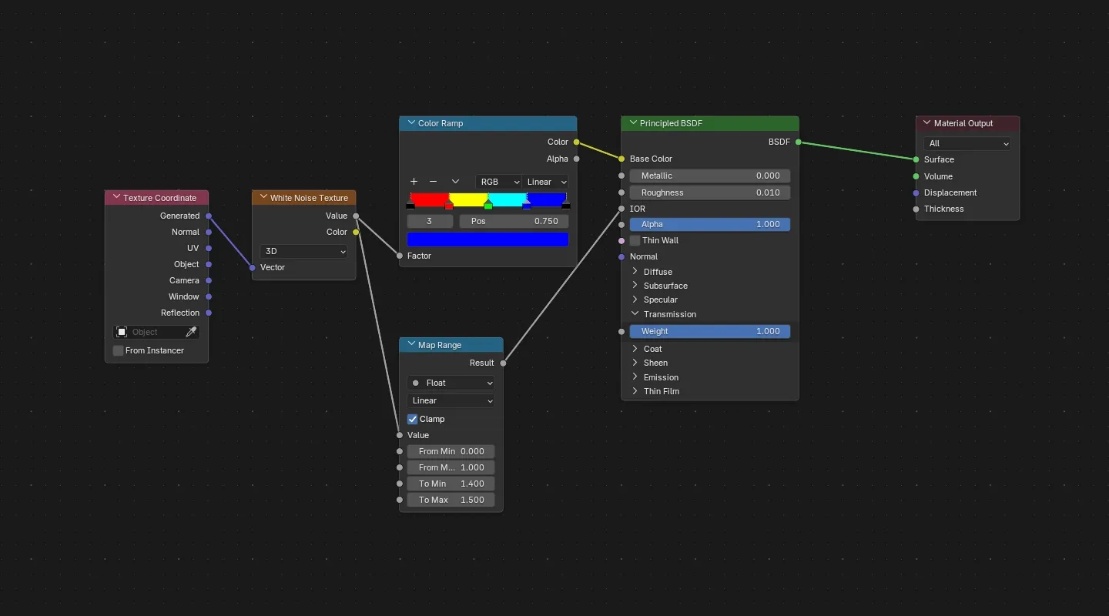
Task: Click the Vector input socket on White Noise Texture
Action: coord(252,267)
